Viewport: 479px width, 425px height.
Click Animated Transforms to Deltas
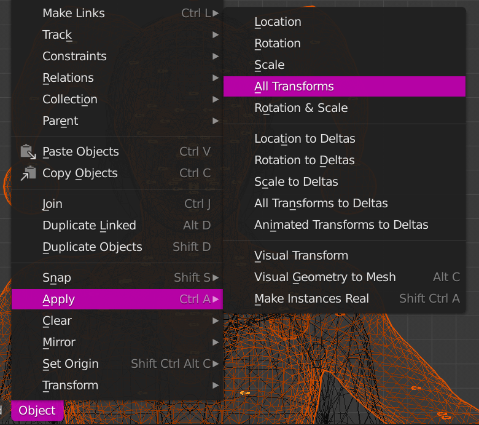pyautogui.click(x=341, y=225)
